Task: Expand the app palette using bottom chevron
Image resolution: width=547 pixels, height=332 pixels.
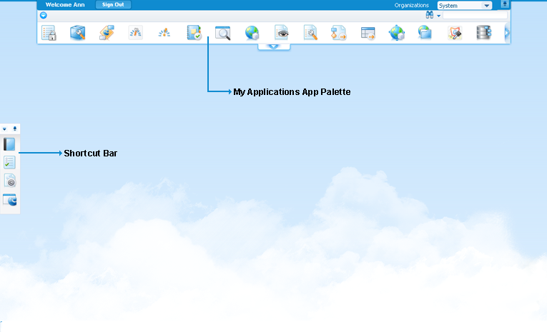Action: pyautogui.click(x=274, y=46)
